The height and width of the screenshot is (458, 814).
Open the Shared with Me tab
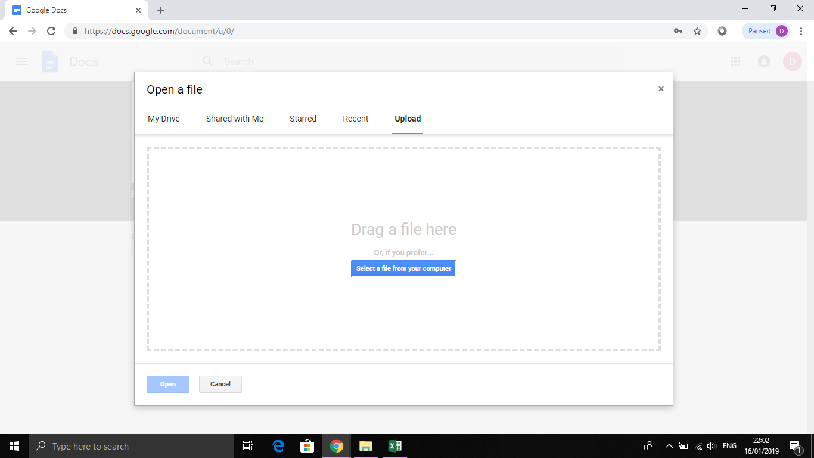pos(235,119)
